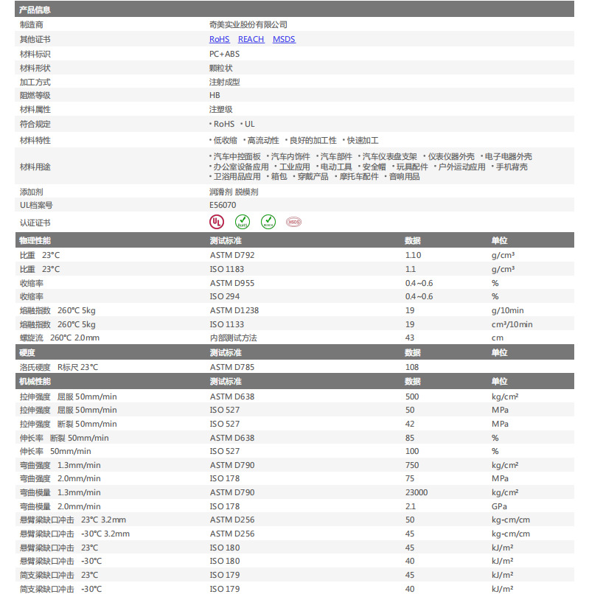Click the processing method 注射成型
Screen dimensions: 589x594
pyautogui.click(x=224, y=83)
